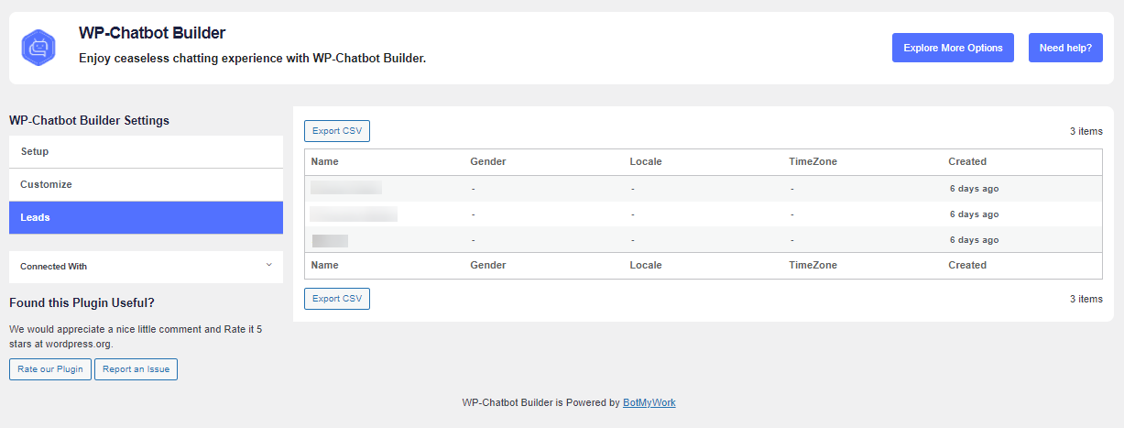The image size is (1124, 428).
Task: Click the top Export CSV button
Action: 337,131
